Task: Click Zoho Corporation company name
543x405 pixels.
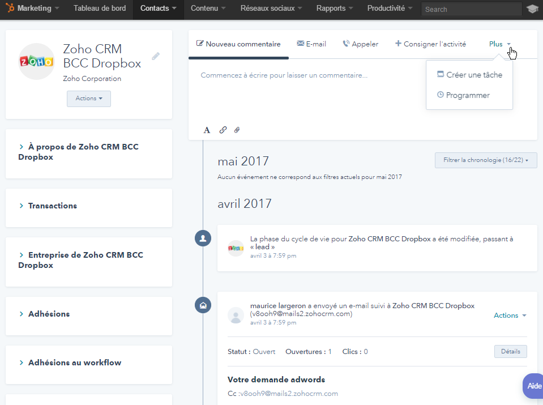Action: pyautogui.click(x=92, y=79)
